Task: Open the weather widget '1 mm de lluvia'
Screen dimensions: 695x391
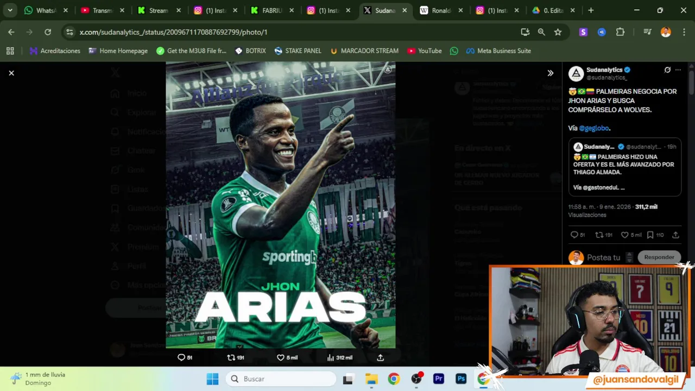Action: [38, 379]
